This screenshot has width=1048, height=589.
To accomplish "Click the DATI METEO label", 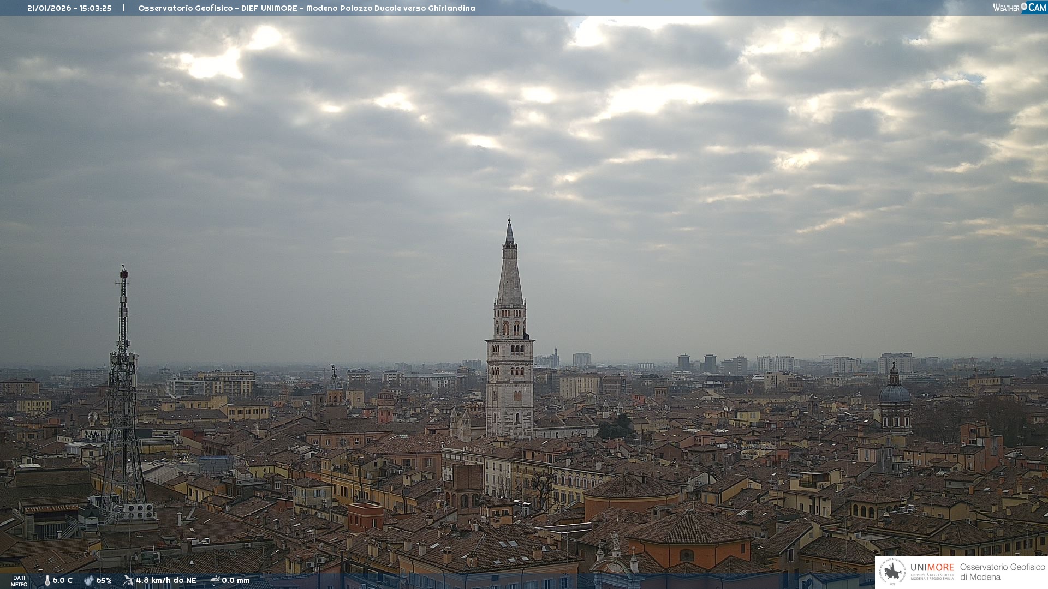I will tap(19, 581).
